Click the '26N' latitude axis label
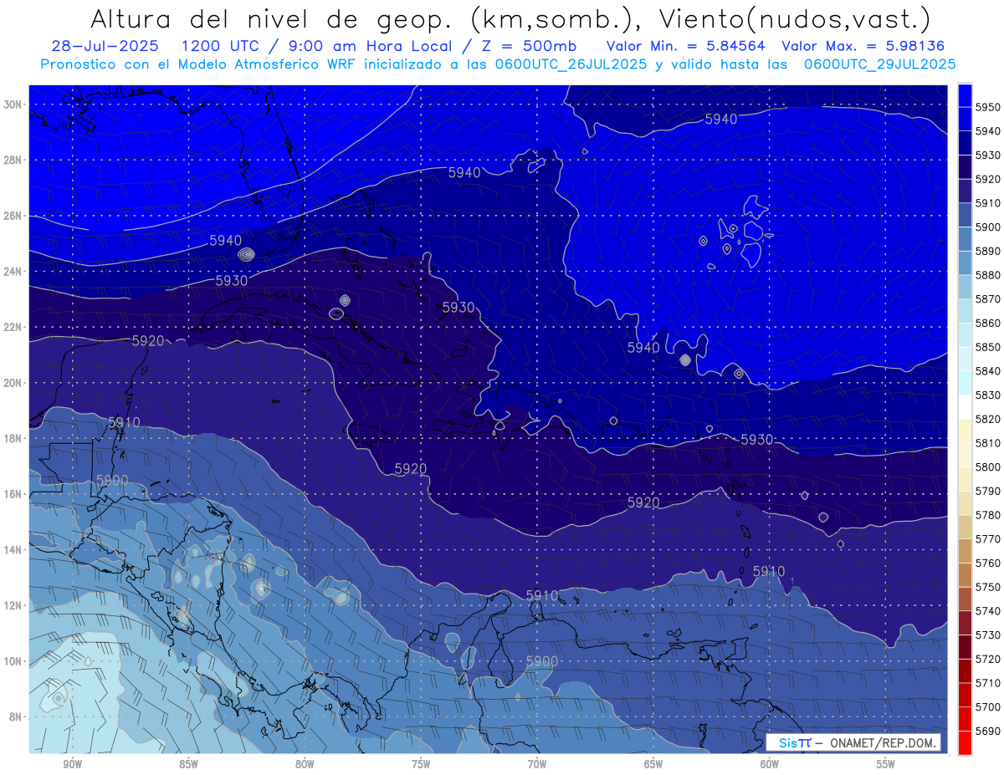 (13, 216)
